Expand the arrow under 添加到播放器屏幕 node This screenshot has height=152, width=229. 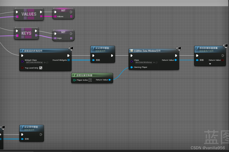click(x=210, y=64)
